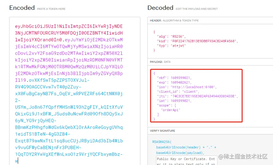Click the purple payload part of the token
273x165 pixels.
click(69, 60)
